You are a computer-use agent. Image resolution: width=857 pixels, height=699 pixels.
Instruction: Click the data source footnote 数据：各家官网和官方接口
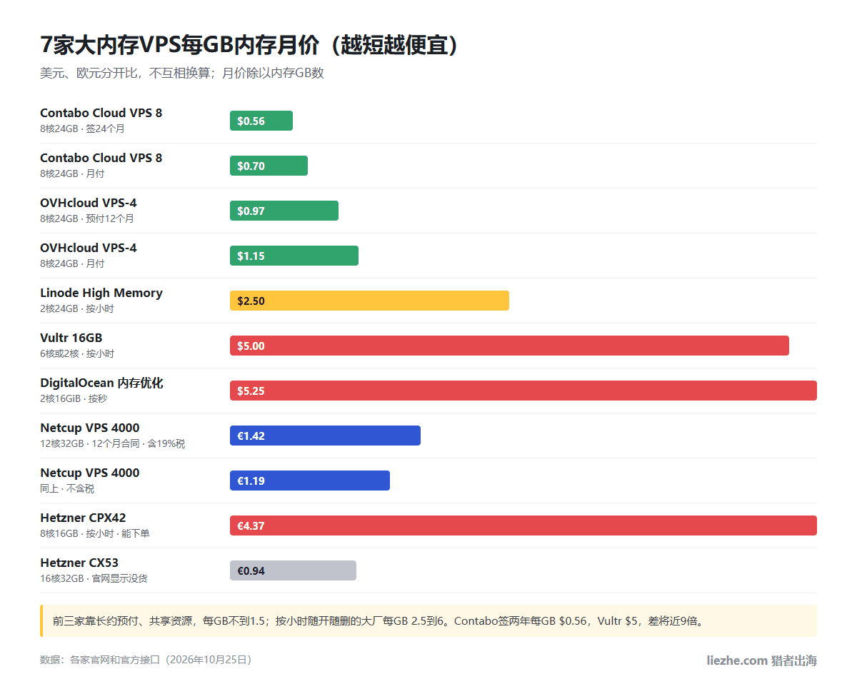pos(146,660)
